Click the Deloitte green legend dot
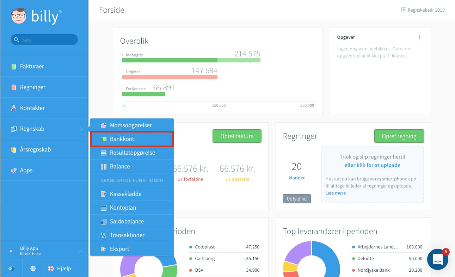 point(353,259)
